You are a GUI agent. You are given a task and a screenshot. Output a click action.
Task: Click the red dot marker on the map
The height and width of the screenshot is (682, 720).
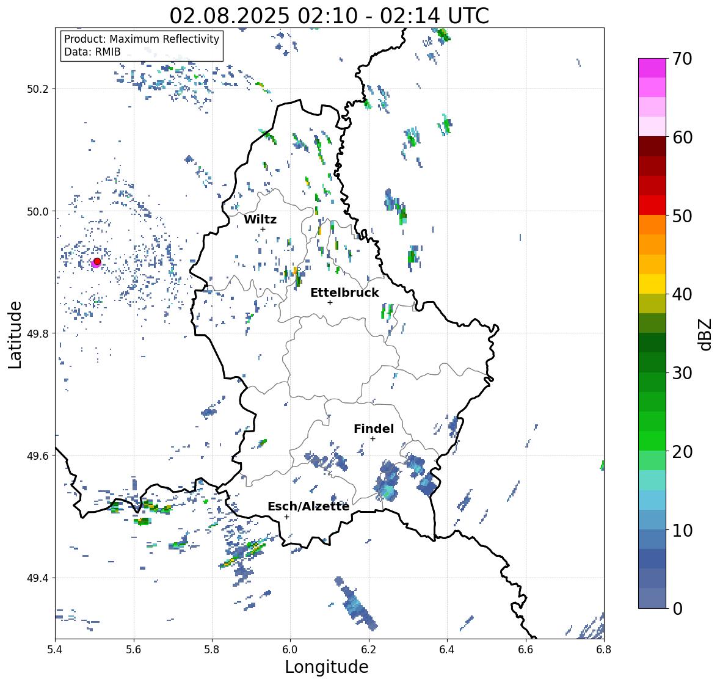pos(97,261)
